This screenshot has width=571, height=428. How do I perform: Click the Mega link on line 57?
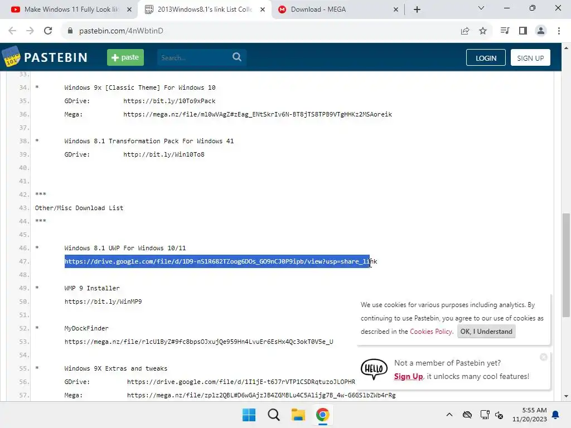pyautogui.click(x=261, y=395)
